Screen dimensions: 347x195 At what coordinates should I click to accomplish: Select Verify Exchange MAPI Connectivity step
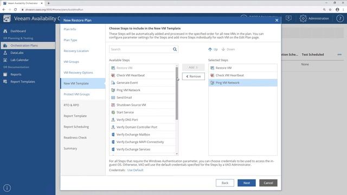(x=142, y=142)
